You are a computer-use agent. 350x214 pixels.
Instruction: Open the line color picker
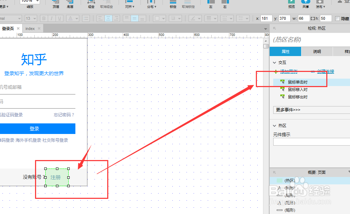[195, 18]
